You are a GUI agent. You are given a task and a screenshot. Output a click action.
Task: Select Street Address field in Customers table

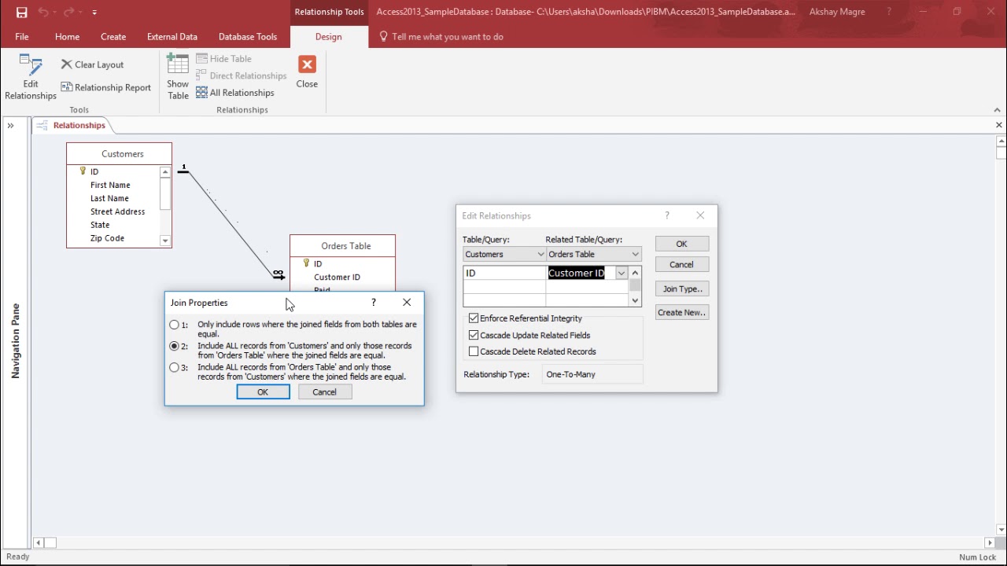click(x=117, y=211)
